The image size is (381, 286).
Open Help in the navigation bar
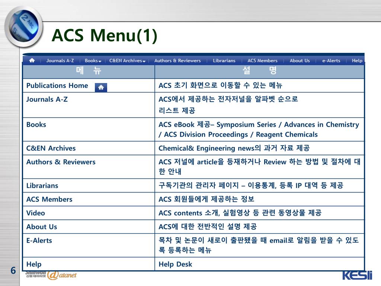357,61
